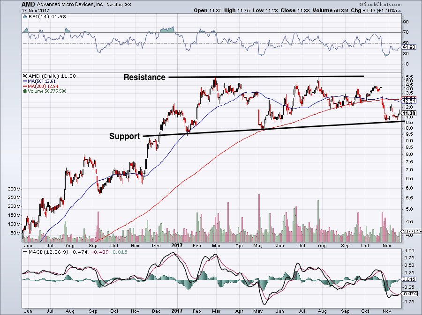Click the Support annotation label
This screenshot has width=422, height=315.
click(x=125, y=136)
